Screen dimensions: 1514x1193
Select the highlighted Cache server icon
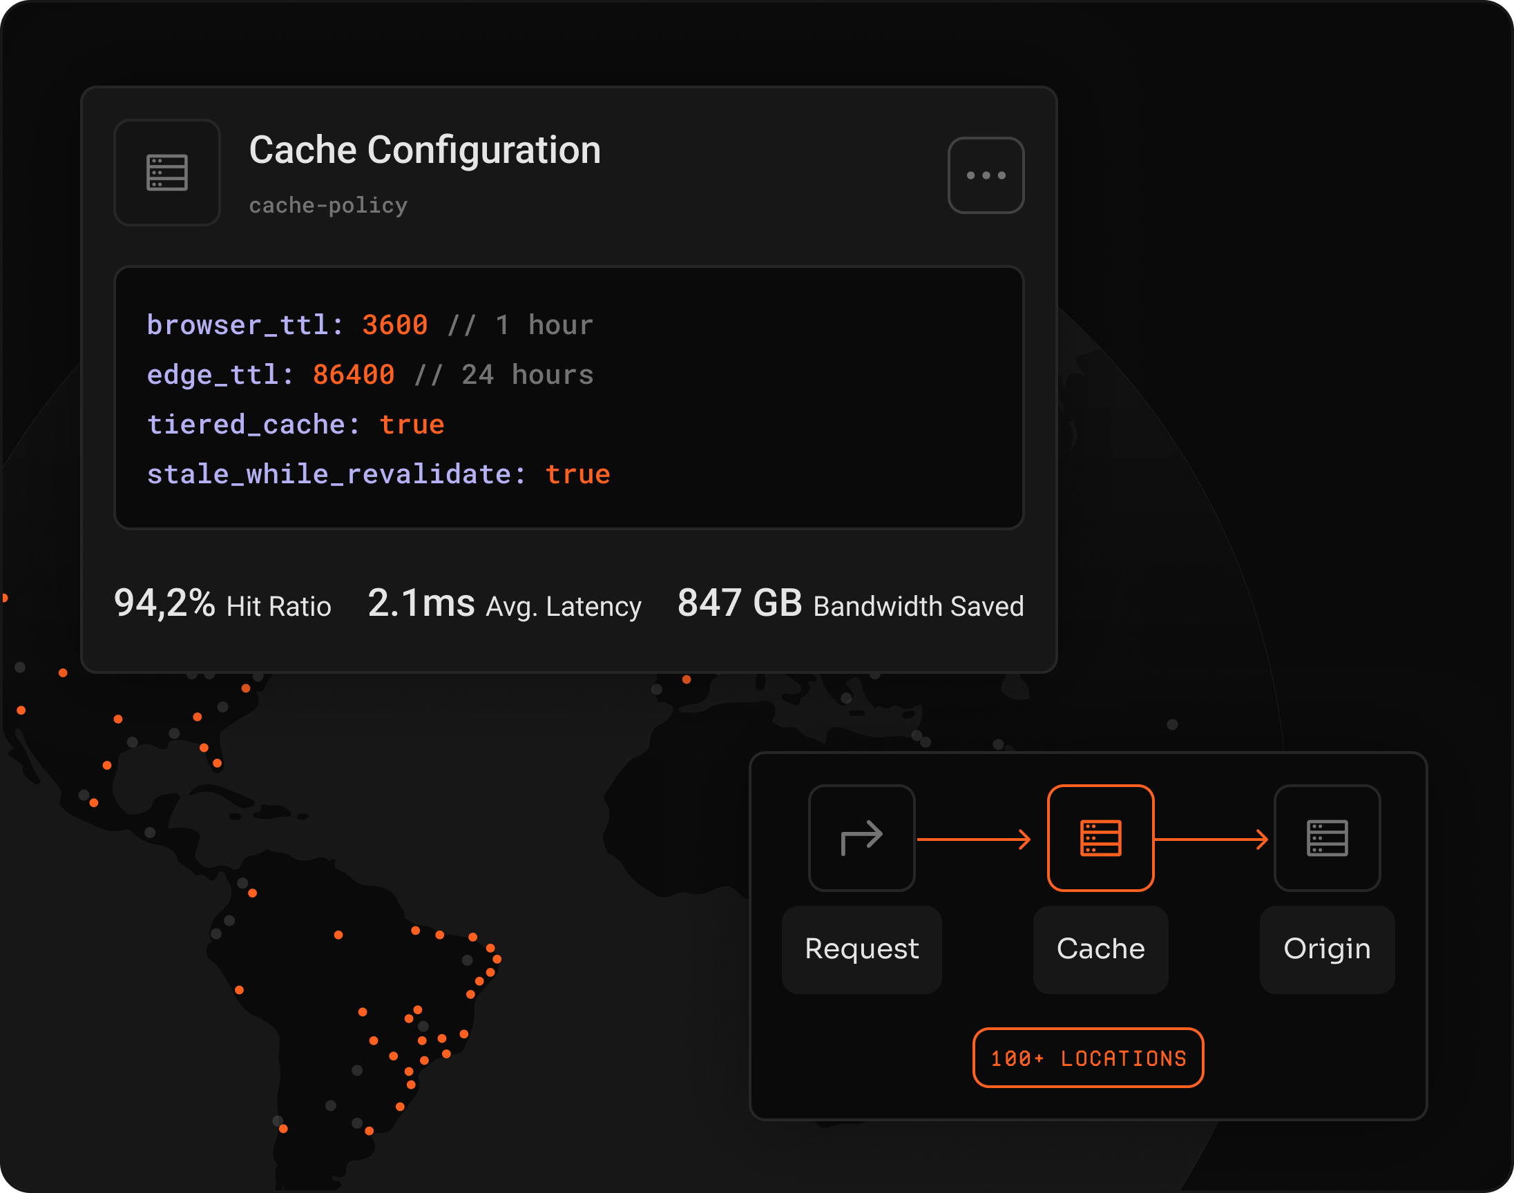pyautogui.click(x=1100, y=838)
